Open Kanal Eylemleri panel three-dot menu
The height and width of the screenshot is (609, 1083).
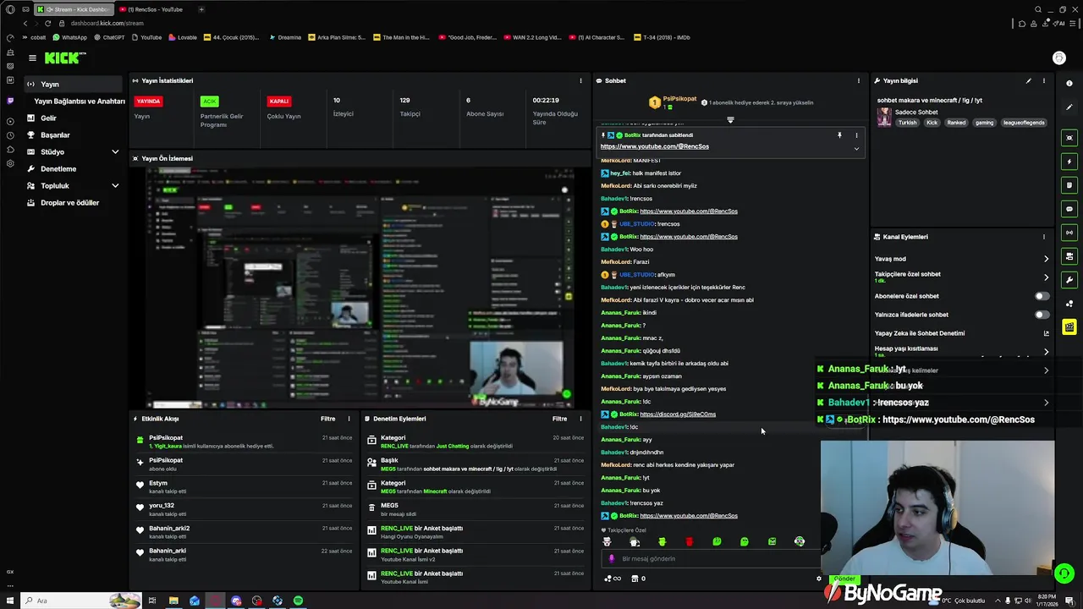pos(1044,237)
